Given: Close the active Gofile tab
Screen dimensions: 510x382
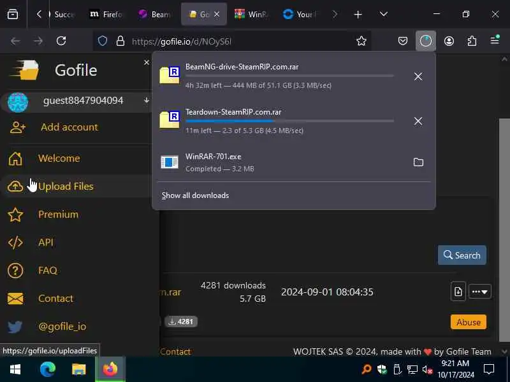Looking at the screenshot, I should pos(217,14).
